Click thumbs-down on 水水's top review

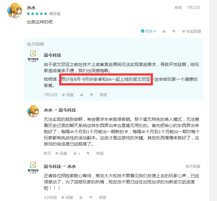[x=174, y=31]
